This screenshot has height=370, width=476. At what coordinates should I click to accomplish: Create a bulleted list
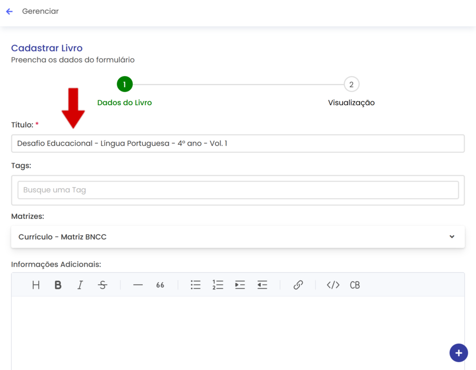196,285
